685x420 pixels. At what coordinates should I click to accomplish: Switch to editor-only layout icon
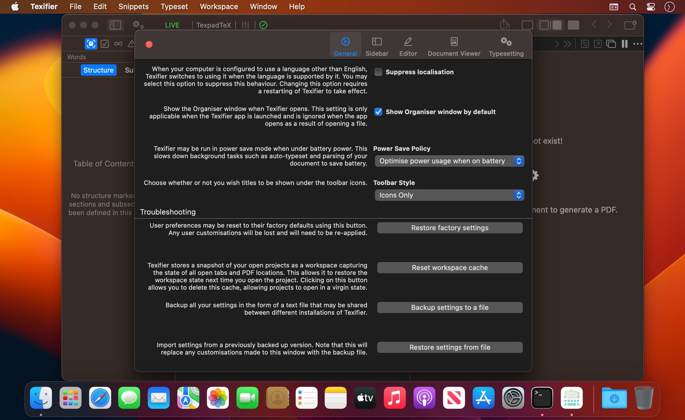[527, 25]
